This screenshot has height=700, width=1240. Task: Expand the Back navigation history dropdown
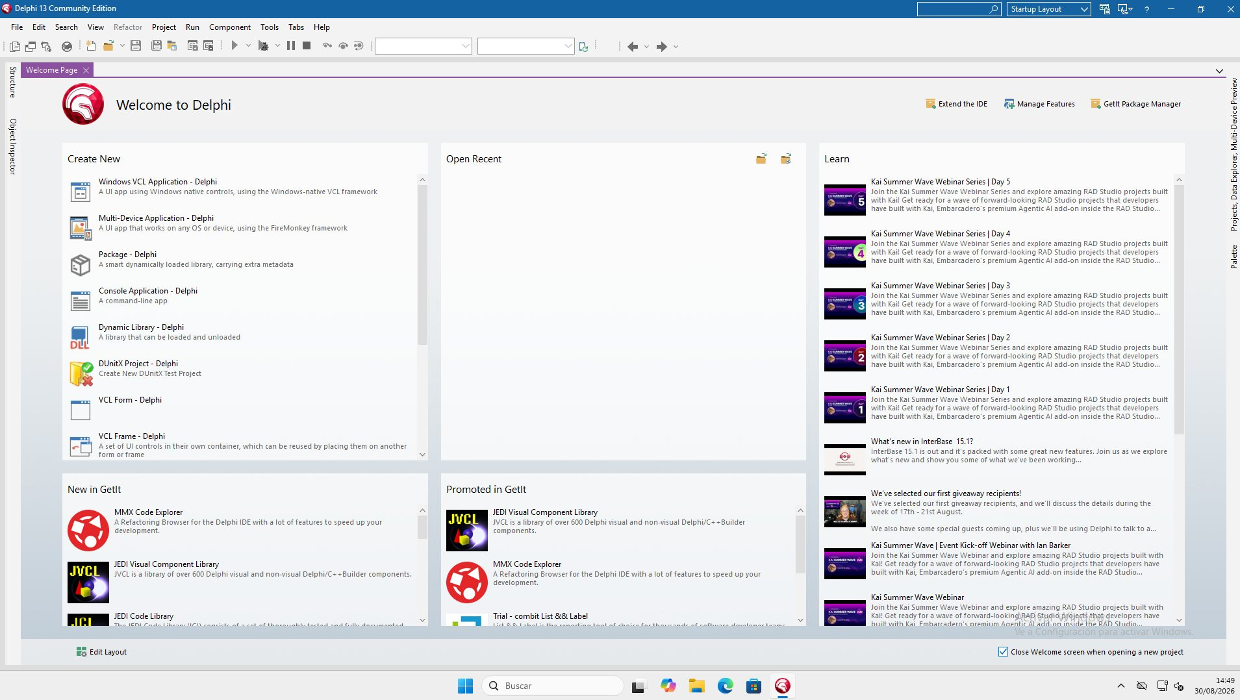point(646,47)
